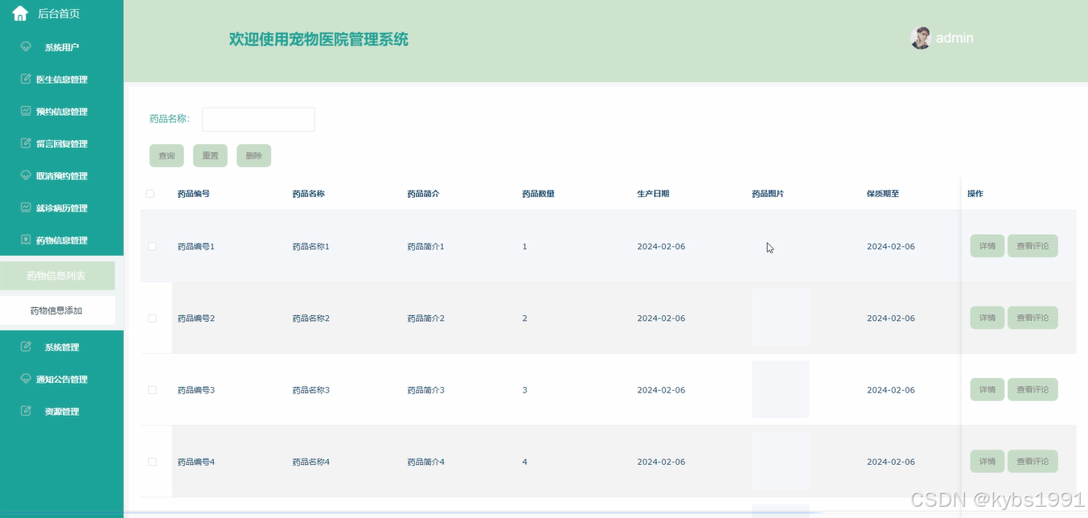Click the icon next to 系统用户

(26, 47)
